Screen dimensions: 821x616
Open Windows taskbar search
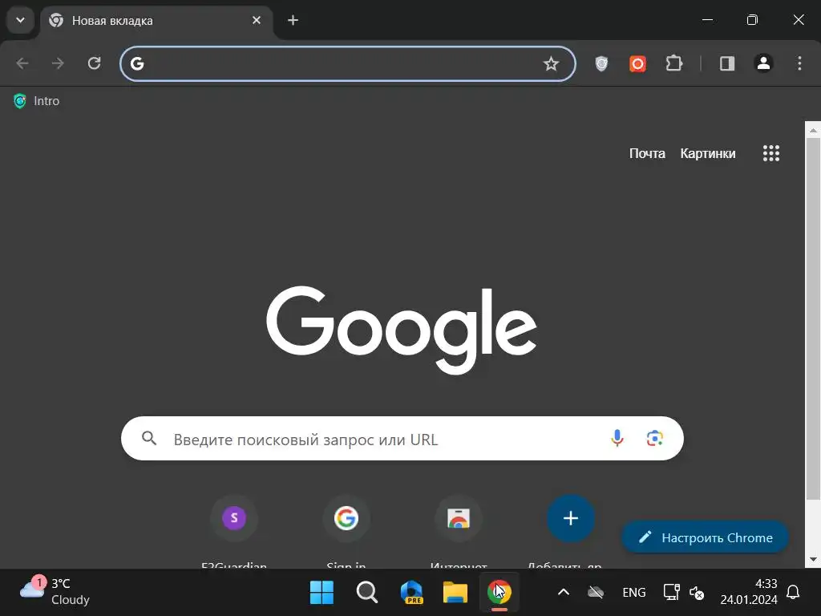click(367, 593)
